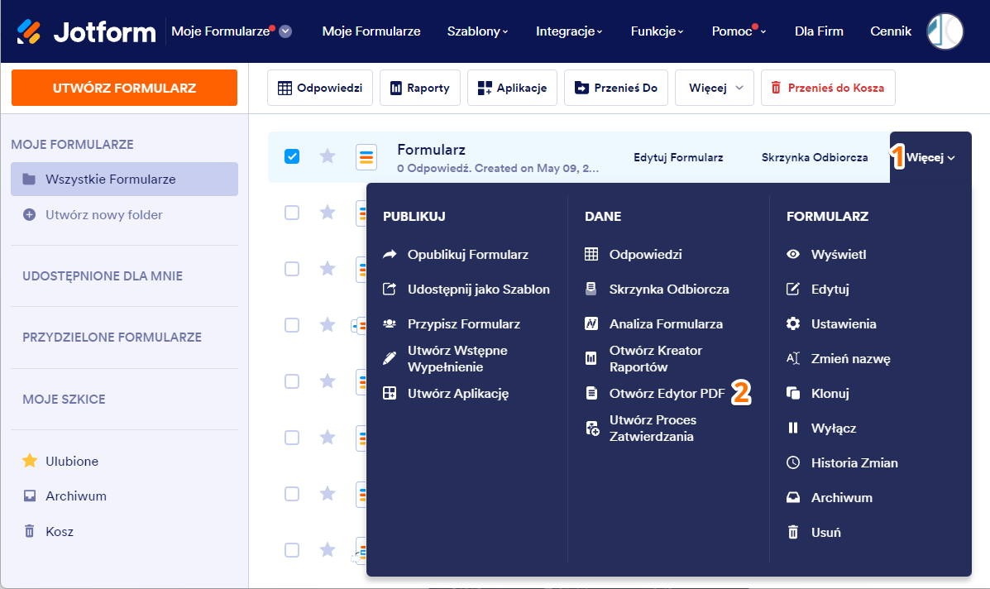Select Wszystkie Formularze folder

124,180
